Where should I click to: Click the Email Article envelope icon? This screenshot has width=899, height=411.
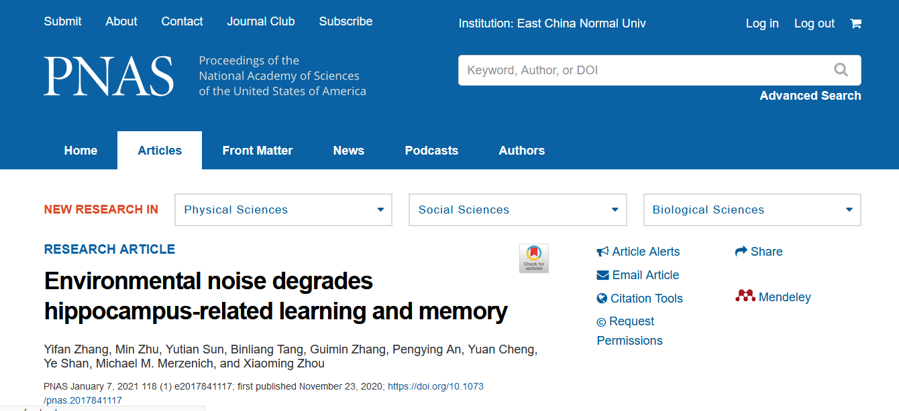pos(602,275)
